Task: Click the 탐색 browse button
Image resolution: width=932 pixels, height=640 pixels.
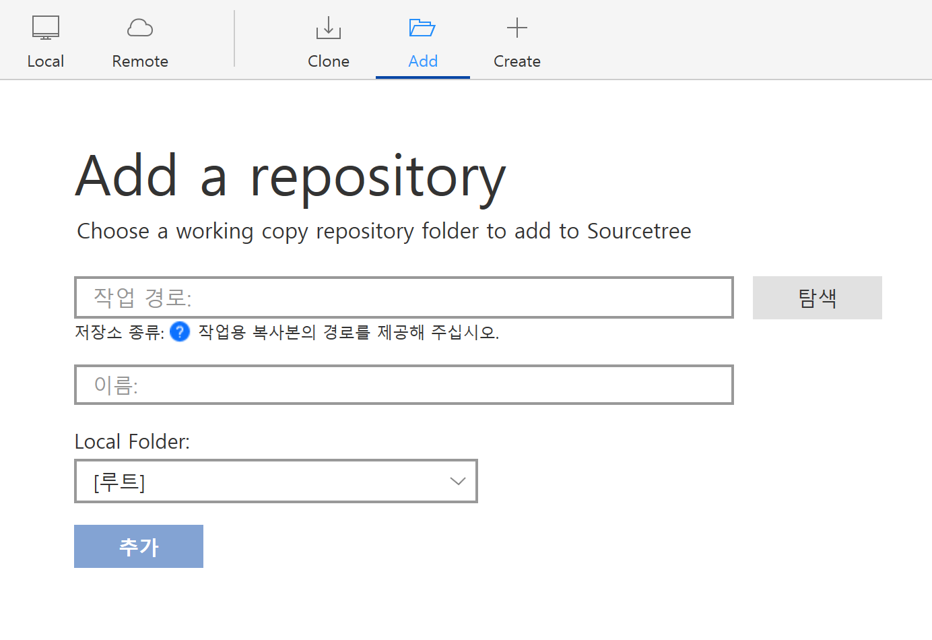Action: pyautogui.click(x=818, y=298)
